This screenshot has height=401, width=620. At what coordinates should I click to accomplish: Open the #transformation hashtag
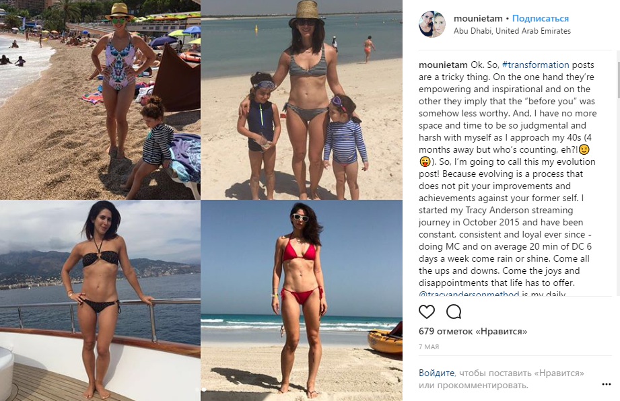[x=535, y=65]
